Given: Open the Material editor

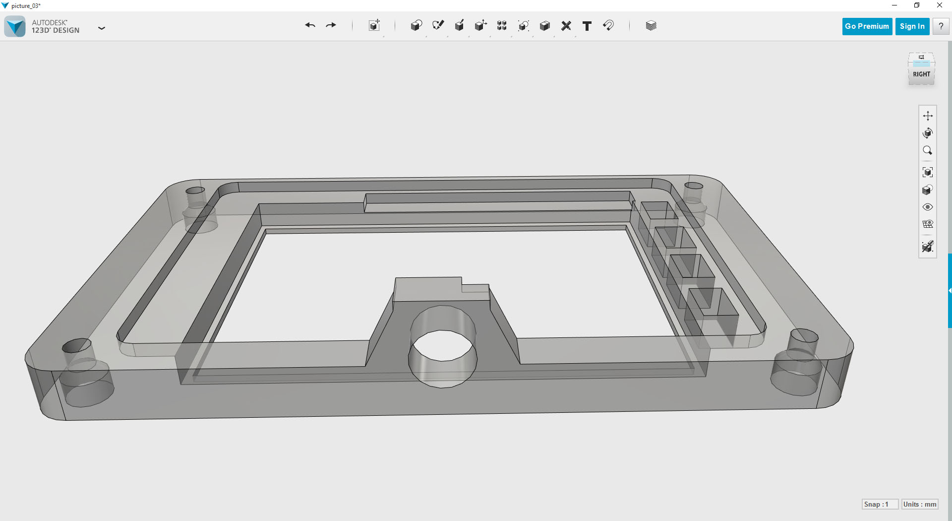Looking at the screenshot, I should point(651,26).
